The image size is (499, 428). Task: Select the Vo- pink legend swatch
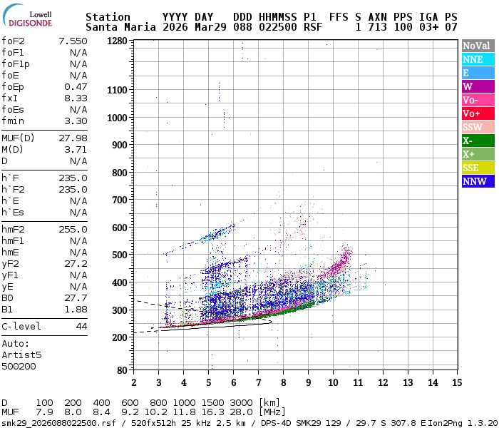[478, 100]
